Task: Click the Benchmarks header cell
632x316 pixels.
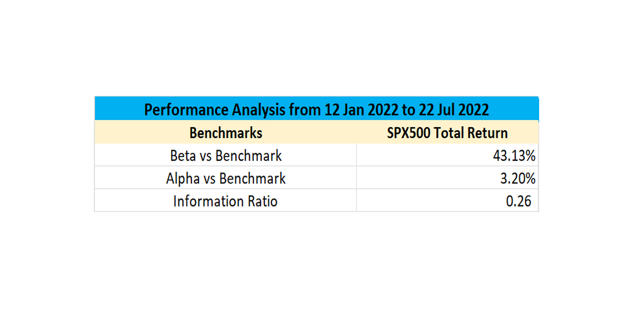Action: tap(226, 132)
